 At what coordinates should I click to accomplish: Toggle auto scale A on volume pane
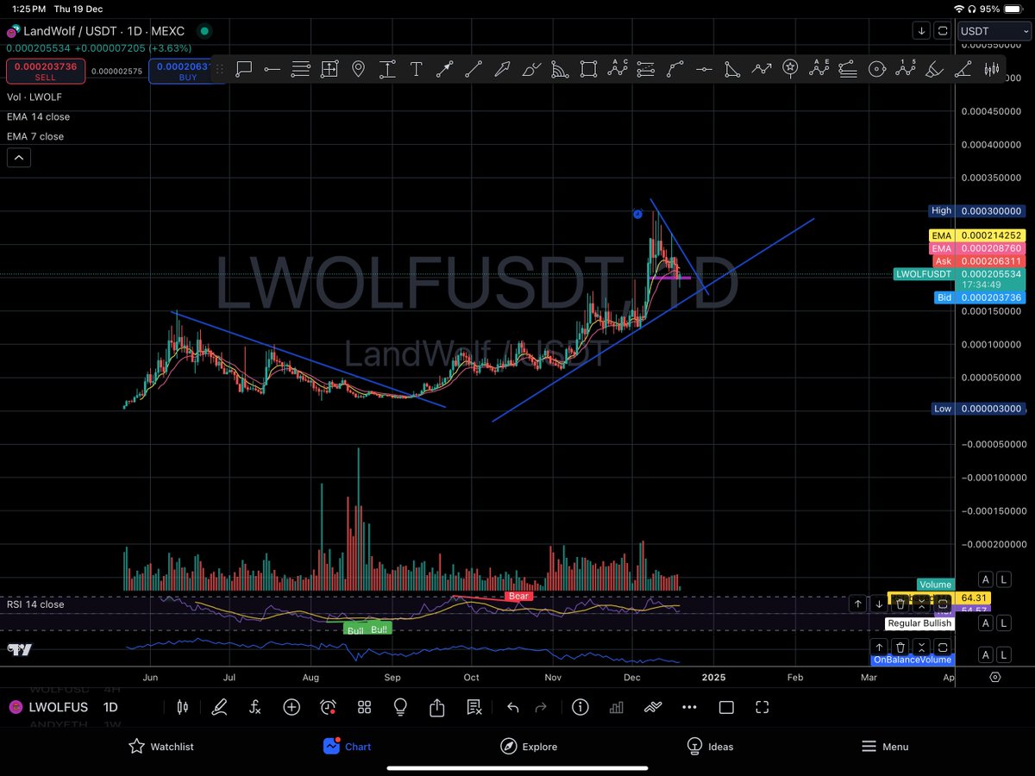pyautogui.click(x=985, y=579)
